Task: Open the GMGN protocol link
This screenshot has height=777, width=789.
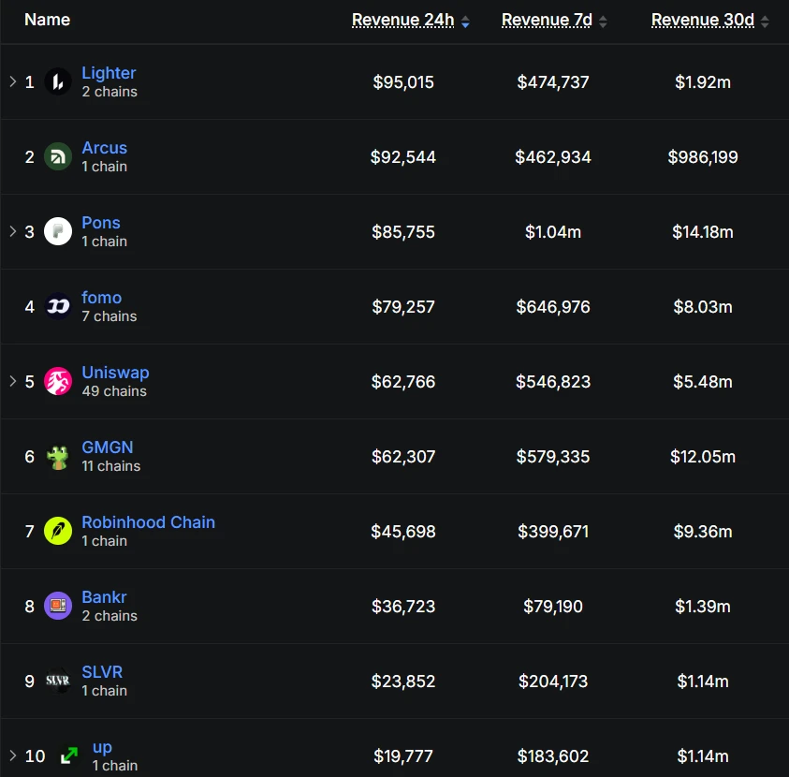Action: click(x=108, y=447)
